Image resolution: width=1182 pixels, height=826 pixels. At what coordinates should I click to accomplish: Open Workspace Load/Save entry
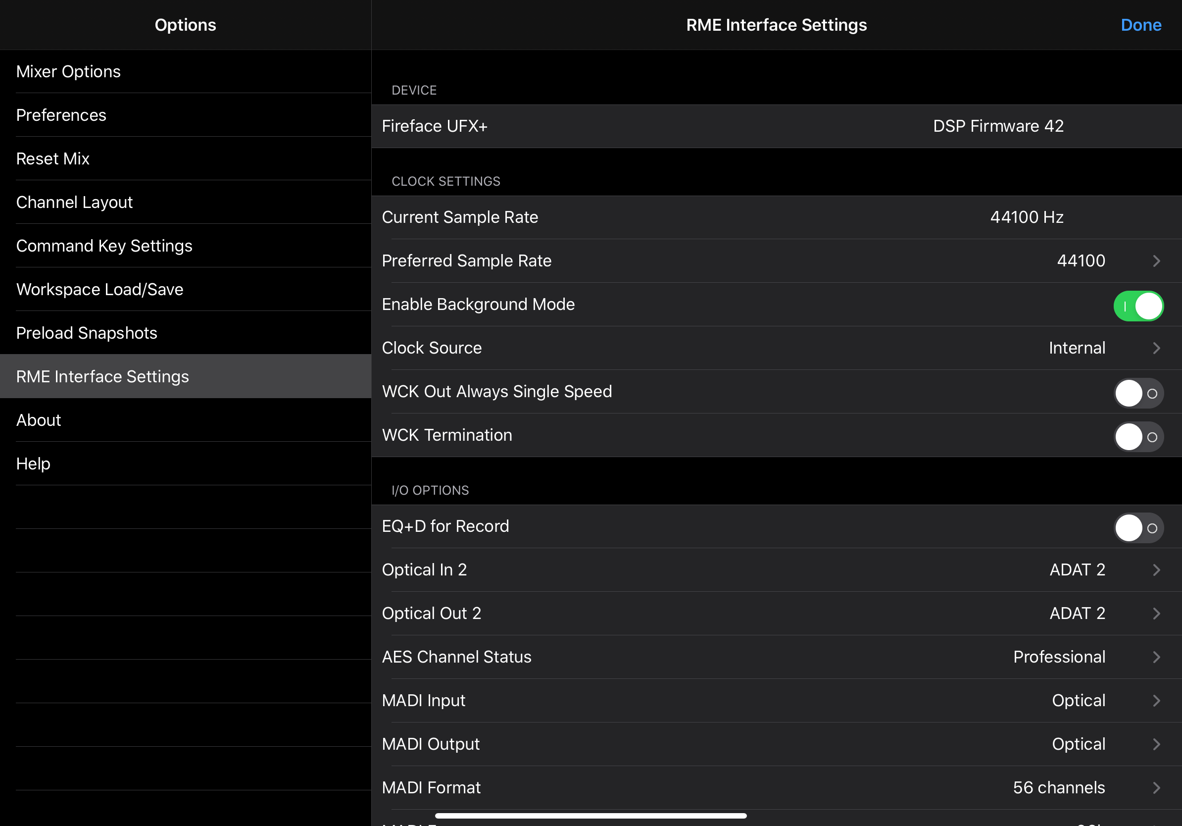pyautogui.click(x=100, y=289)
